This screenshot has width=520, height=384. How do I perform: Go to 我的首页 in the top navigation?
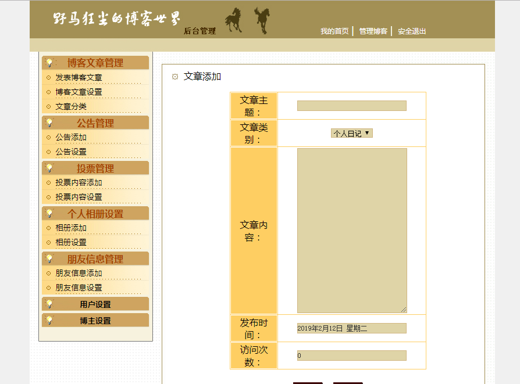pos(334,31)
